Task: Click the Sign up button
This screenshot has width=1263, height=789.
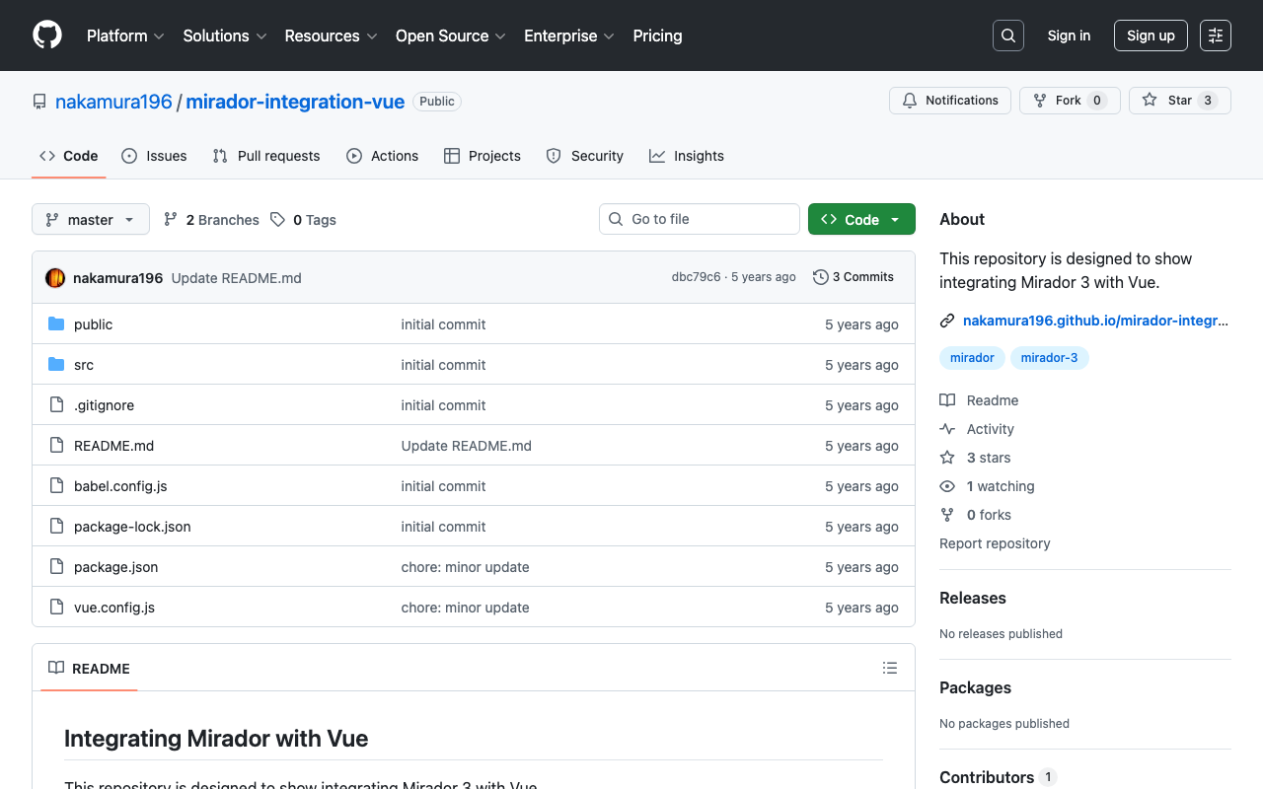Action: 1151,36
